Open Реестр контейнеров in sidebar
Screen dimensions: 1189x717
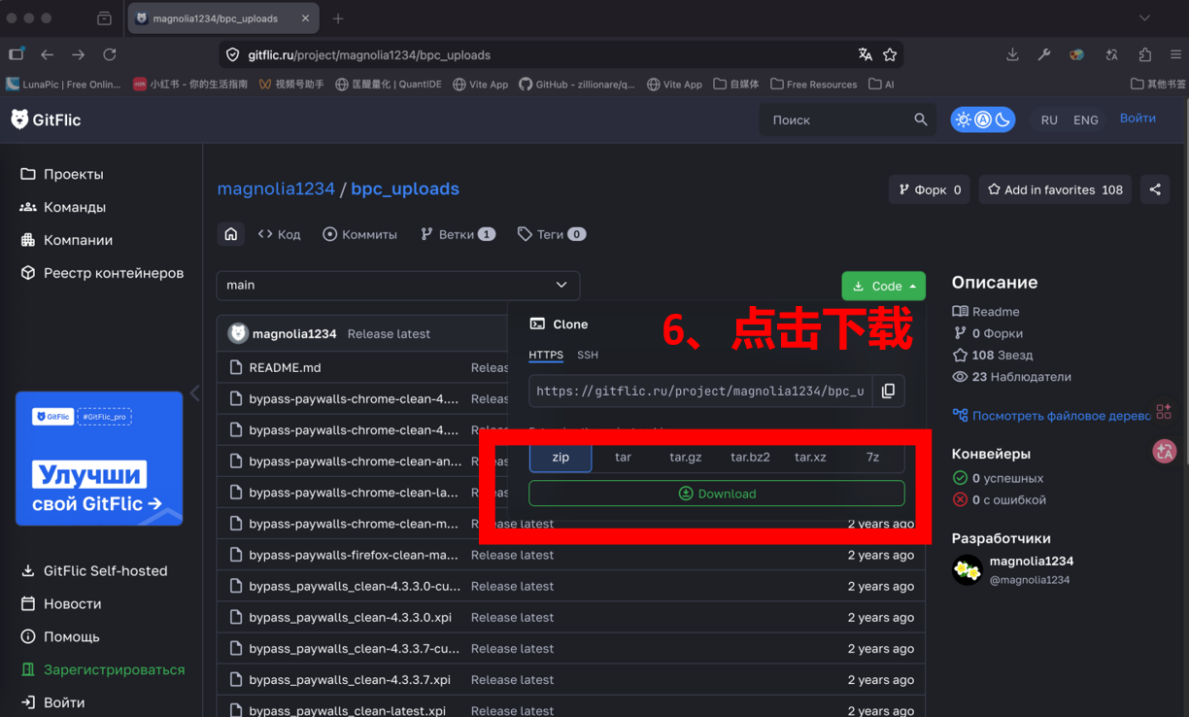pyautogui.click(x=102, y=273)
